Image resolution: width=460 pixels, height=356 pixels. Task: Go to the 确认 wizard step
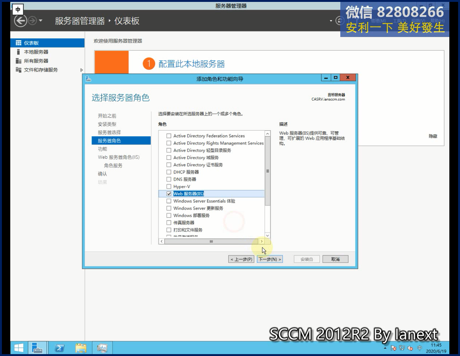tap(103, 174)
